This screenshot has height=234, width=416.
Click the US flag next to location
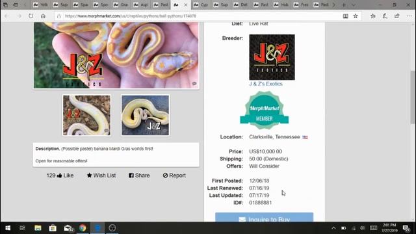pyautogui.click(x=305, y=137)
